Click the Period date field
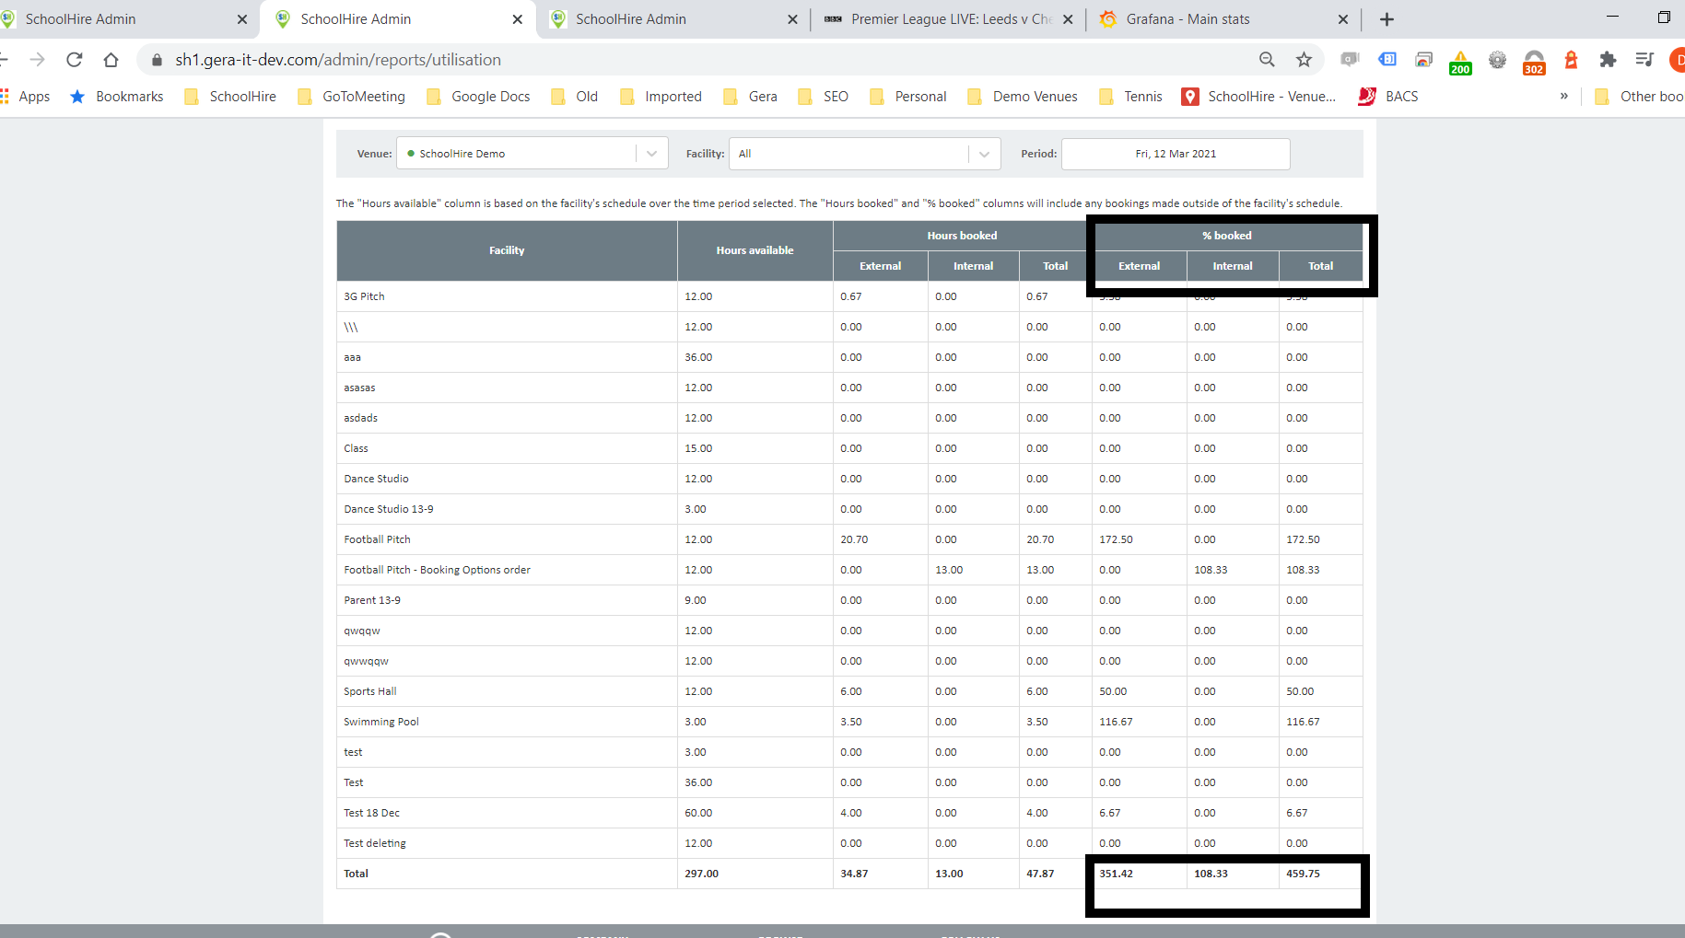Viewport: 1685px width, 938px height. point(1175,154)
